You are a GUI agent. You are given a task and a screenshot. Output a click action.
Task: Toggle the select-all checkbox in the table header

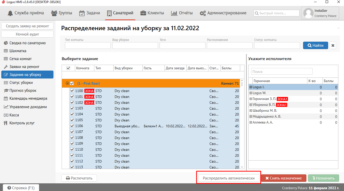pyautogui.click(x=68, y=68)
